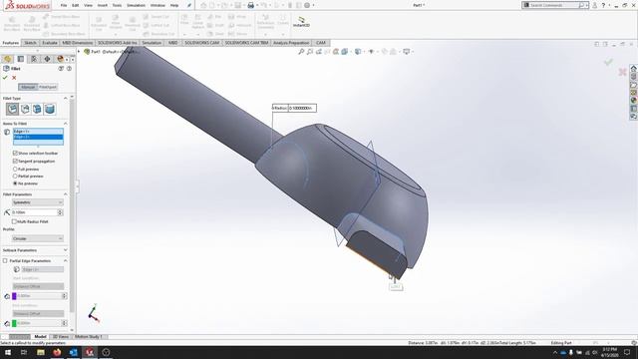Select Partial preview radio button
This screenshot has width=638, height=359.
(x=15, y=177)
